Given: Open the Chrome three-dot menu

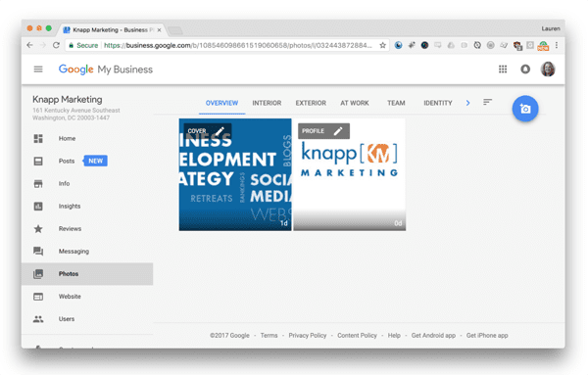Looking at the screenshot, I should [x=557, y=45].
